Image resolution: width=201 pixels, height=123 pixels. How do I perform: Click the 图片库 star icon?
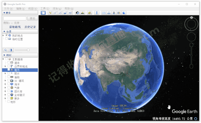pos(12,91)
